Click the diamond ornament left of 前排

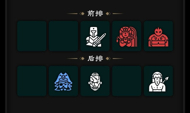[82, 13]
